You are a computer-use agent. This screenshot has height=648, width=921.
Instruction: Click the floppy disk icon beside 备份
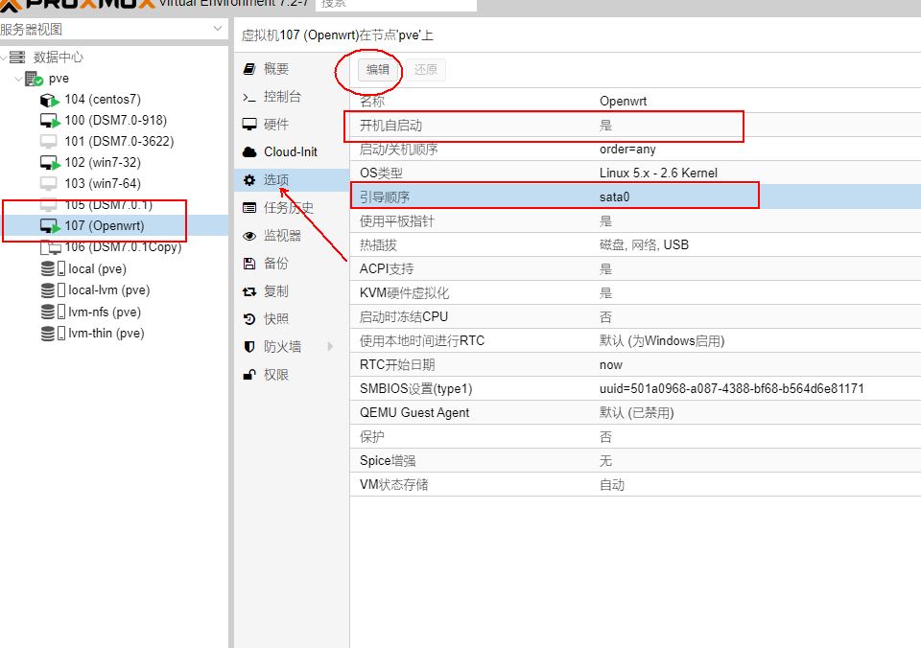click(249, 264)
